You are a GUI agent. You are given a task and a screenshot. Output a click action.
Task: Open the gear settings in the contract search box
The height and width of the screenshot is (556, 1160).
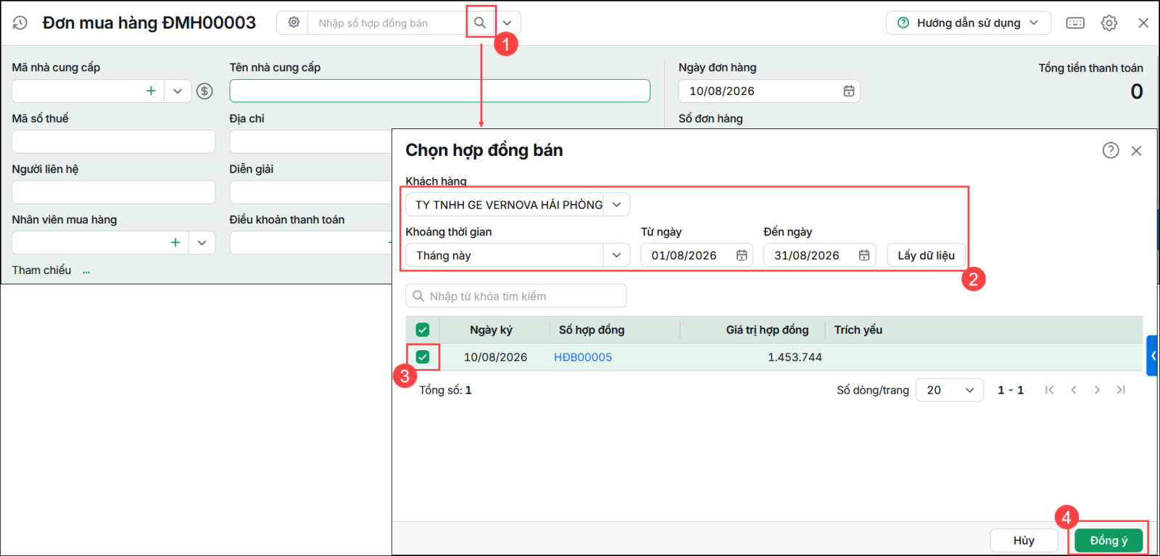click(x=294, y=22)
